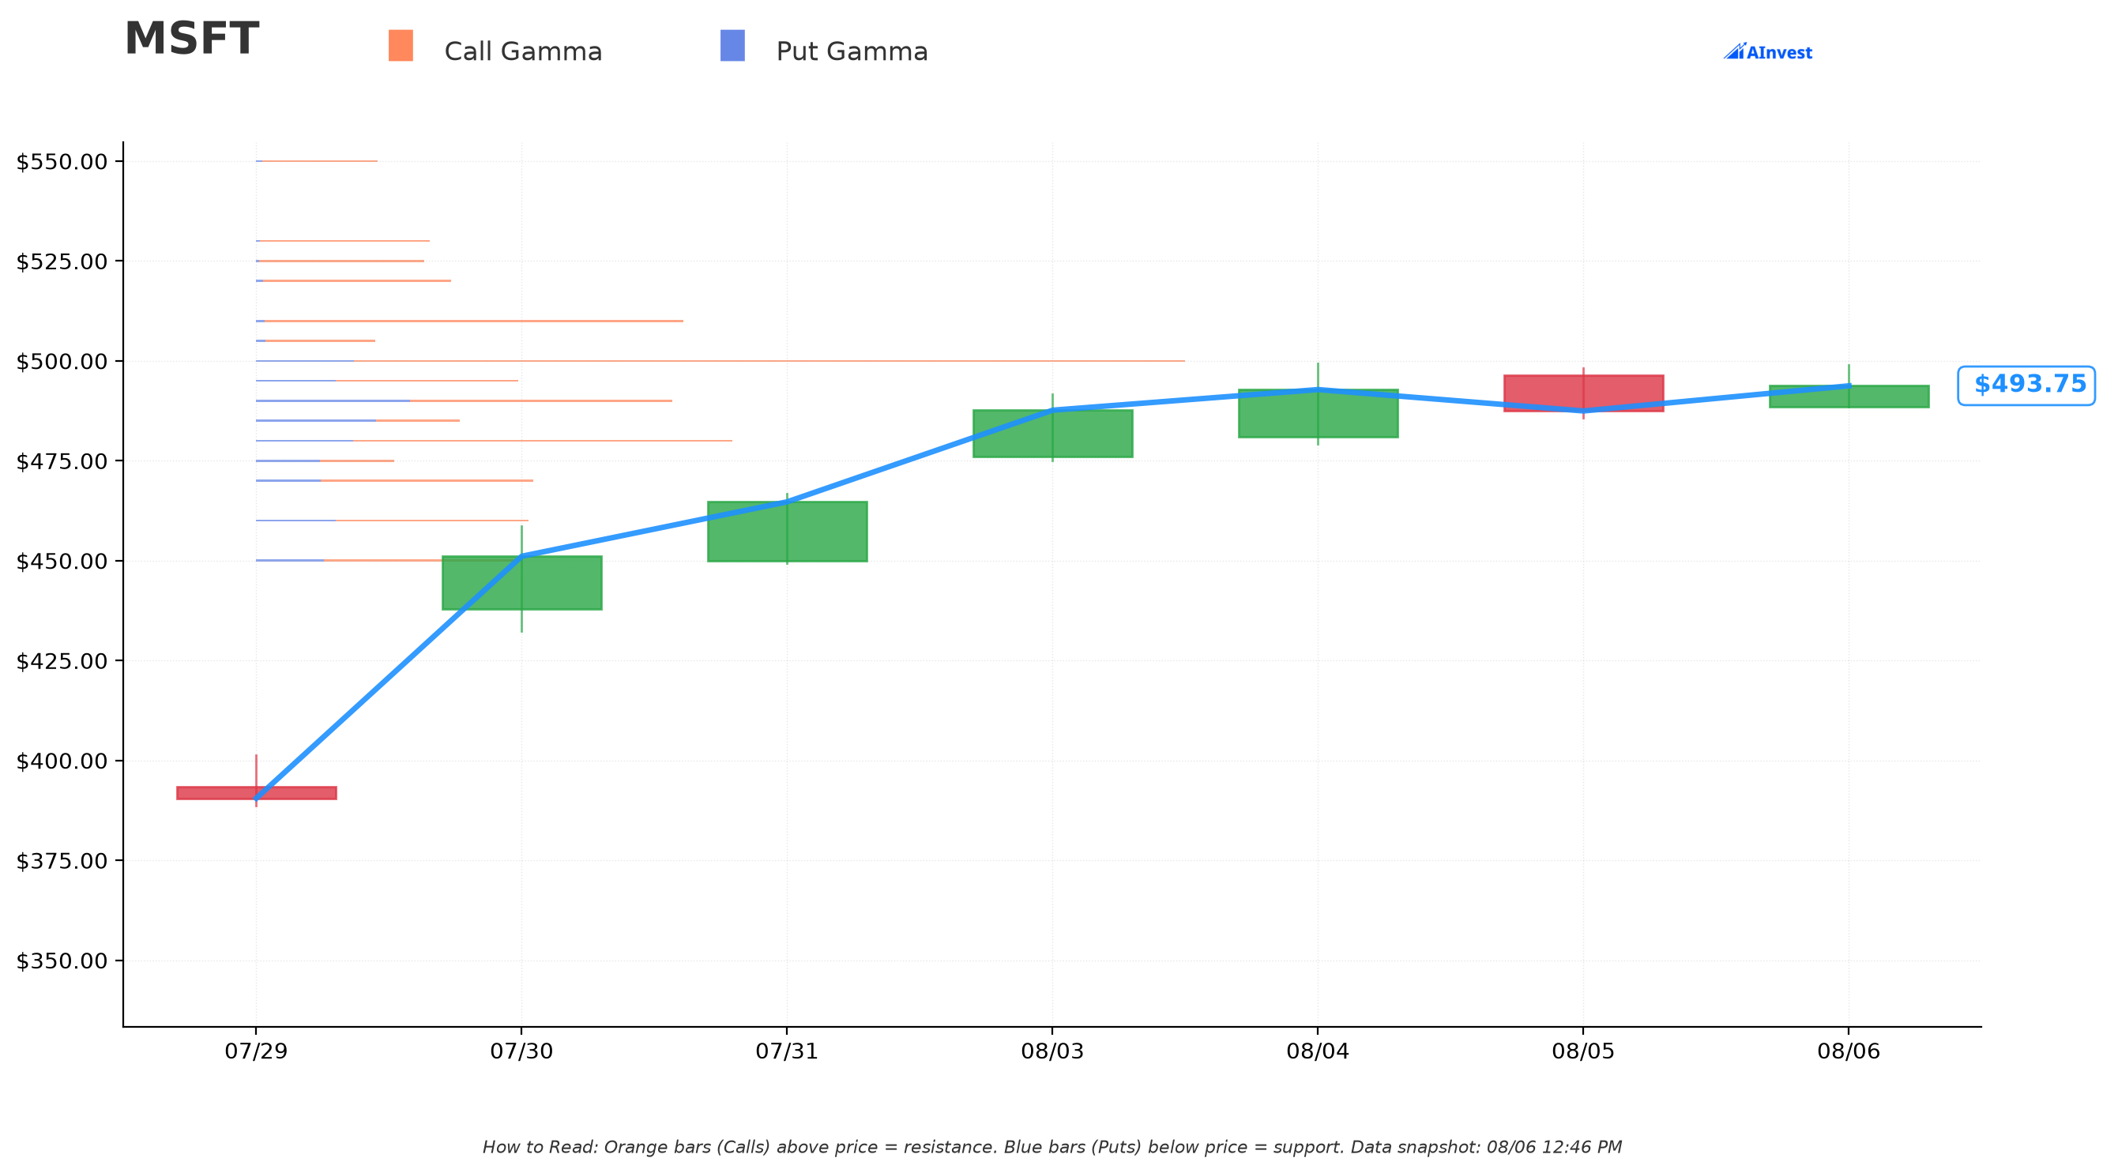Click the $375.00 y-axis label
This screenshot has width=2103, height=1173.
pyautogui.click(x=62, y=860)
